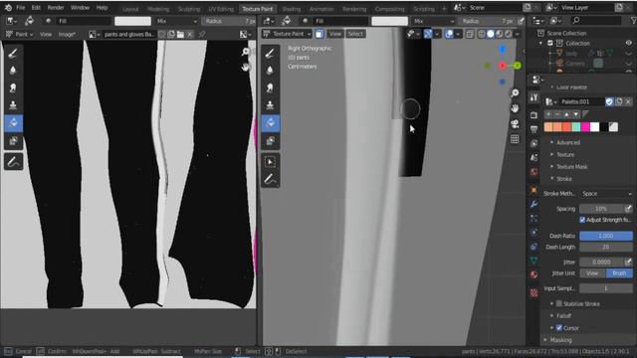Select the Draw tool in the image editor
The height and width of the screenshot is (358, 637).
(13, 53)
